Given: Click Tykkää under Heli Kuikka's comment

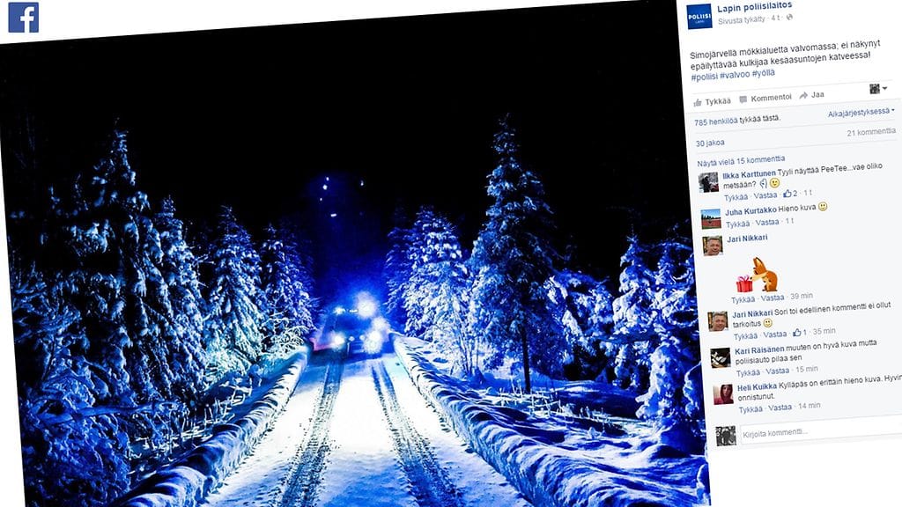Looking at the screenshot, I should pos(750,409).
